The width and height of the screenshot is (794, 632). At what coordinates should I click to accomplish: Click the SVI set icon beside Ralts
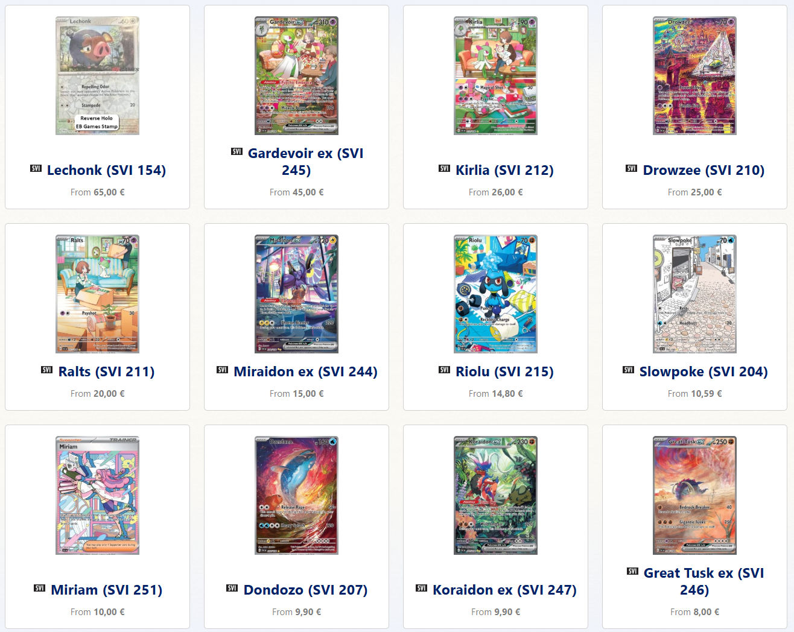click(x=46, y=370)
